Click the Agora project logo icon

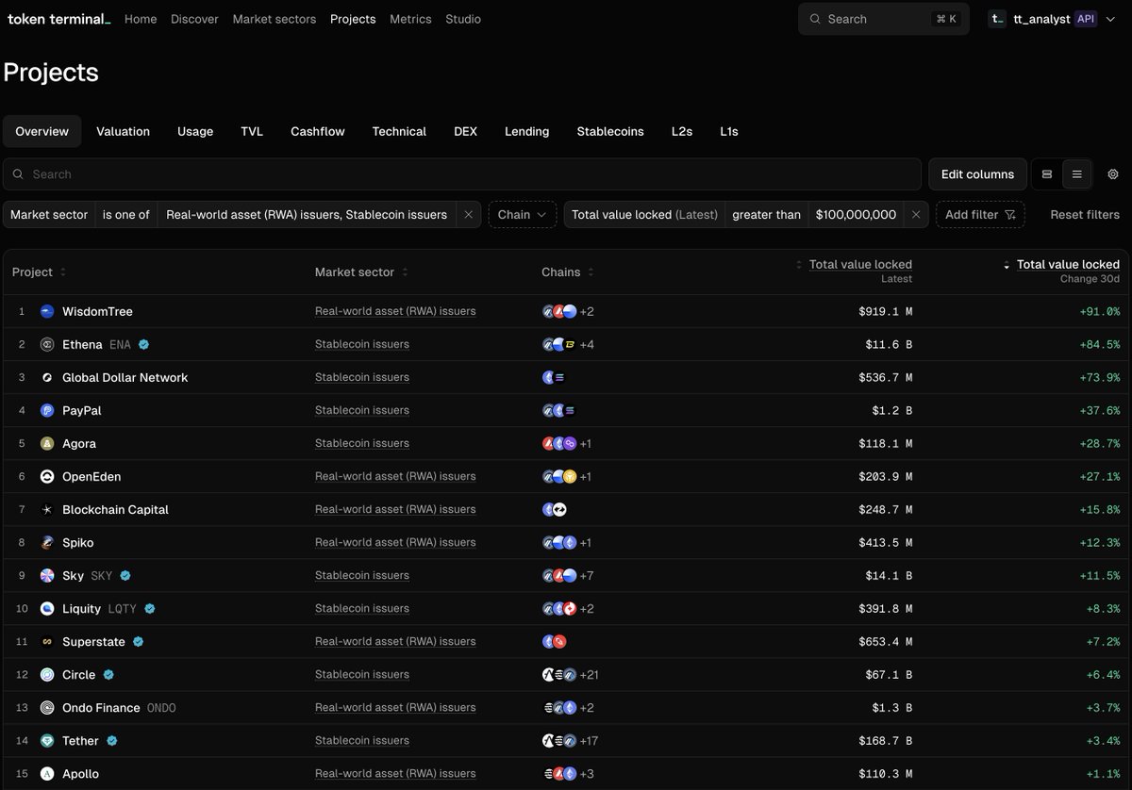tap(47, 443)
